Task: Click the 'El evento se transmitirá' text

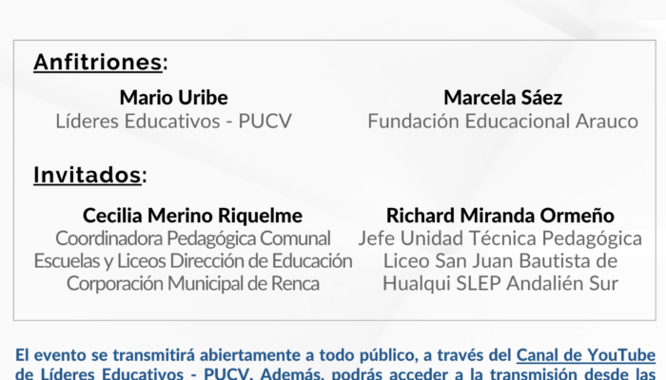Action: click(106, 355)
